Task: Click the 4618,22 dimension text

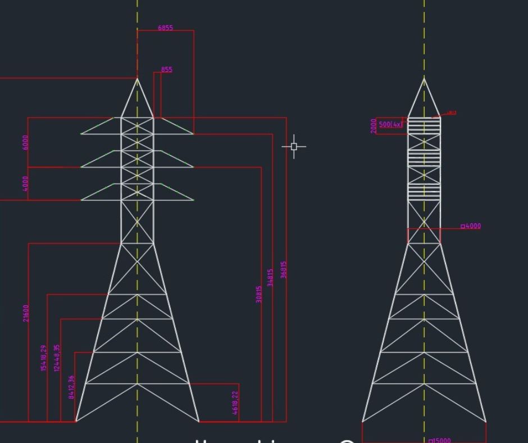Action: point(235,403)
